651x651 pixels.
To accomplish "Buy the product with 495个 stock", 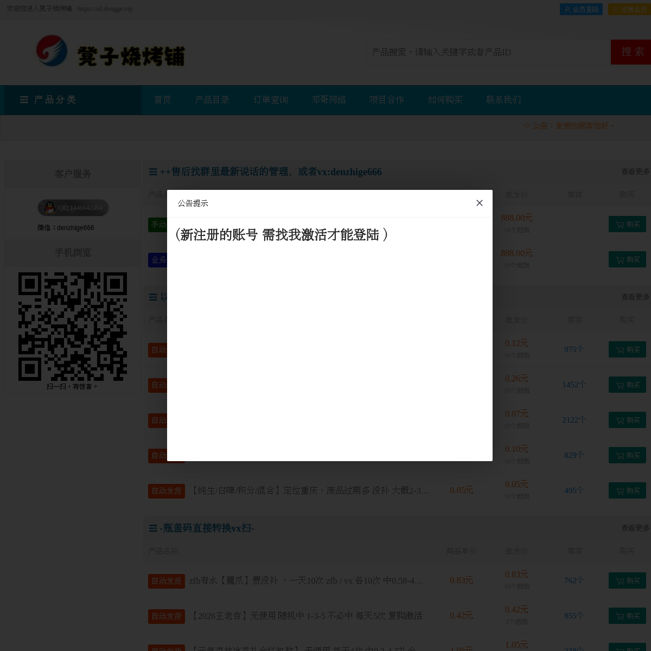I will tap(627, 490).
